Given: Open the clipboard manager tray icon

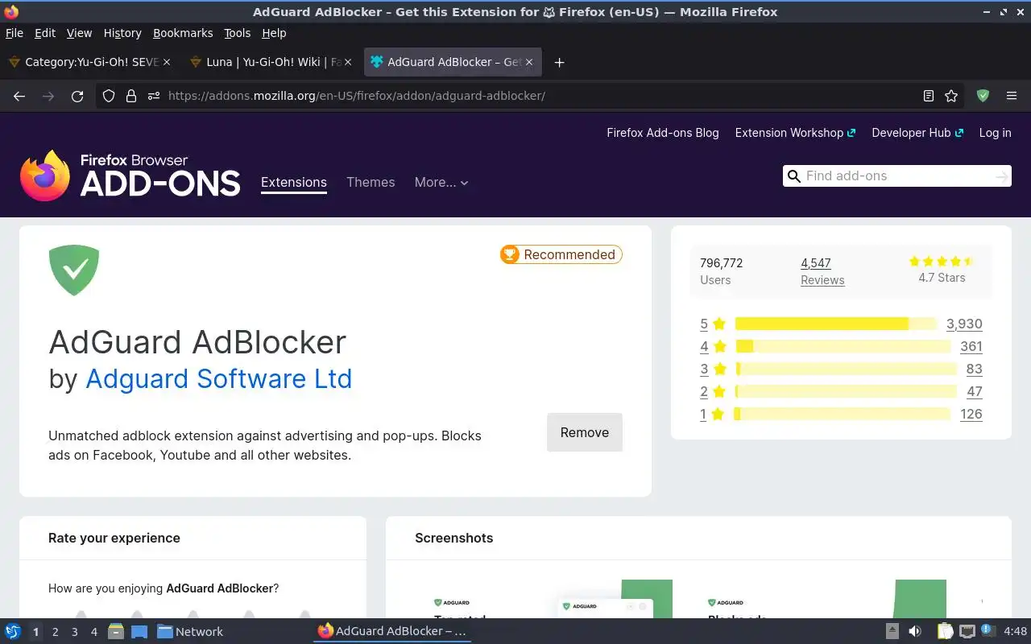Looking at the screenshot, I should tap(946, 632).
